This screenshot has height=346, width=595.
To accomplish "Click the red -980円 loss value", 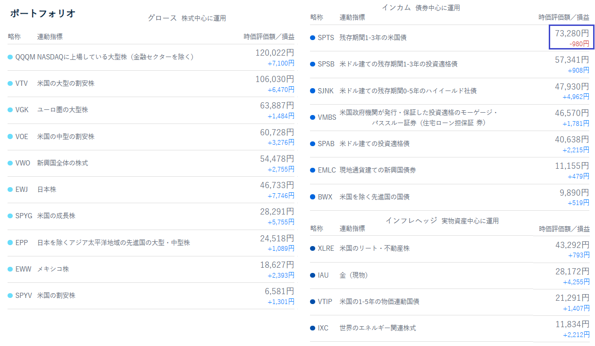I will (x=579, y=43).
